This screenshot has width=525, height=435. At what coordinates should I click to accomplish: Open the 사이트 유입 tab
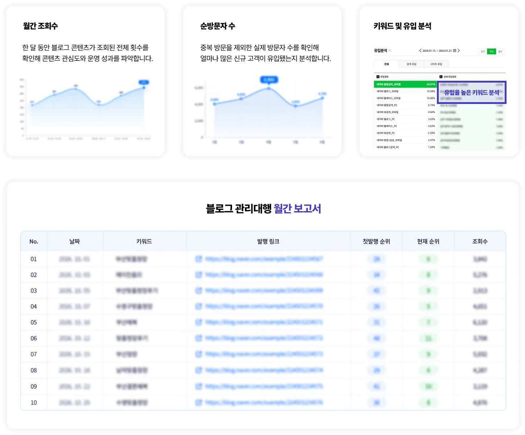pyautogui.click(x=437, y=64)
